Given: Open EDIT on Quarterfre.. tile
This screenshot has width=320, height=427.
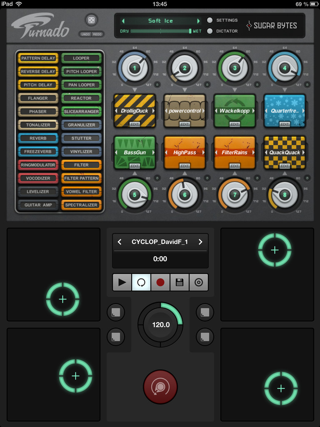Looking at the screenshot, I should pyautogui.click(x=285, y=124).
